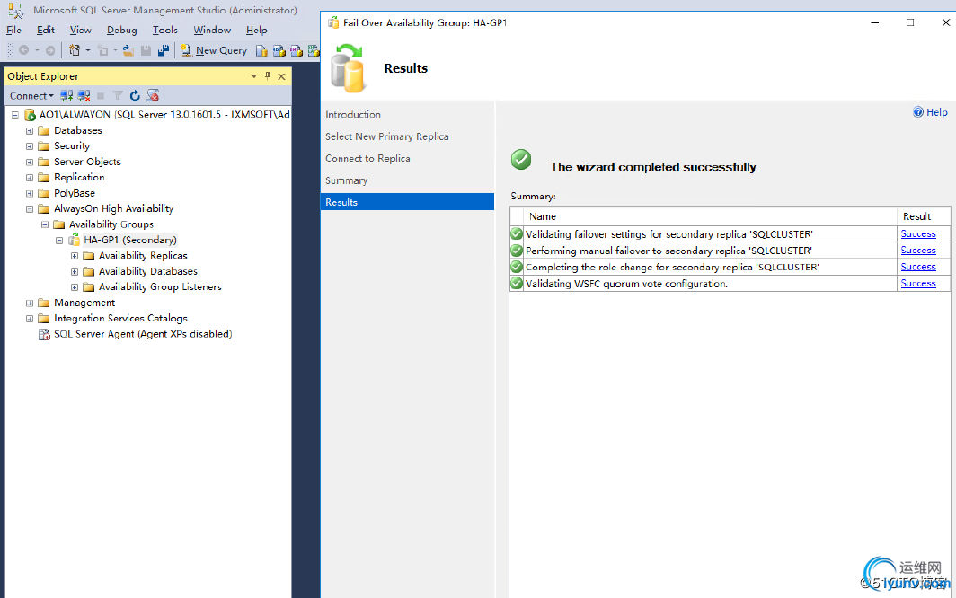
Task: Expand the Integration Services Catalogs folder
Action: click(x=30, y=318)
